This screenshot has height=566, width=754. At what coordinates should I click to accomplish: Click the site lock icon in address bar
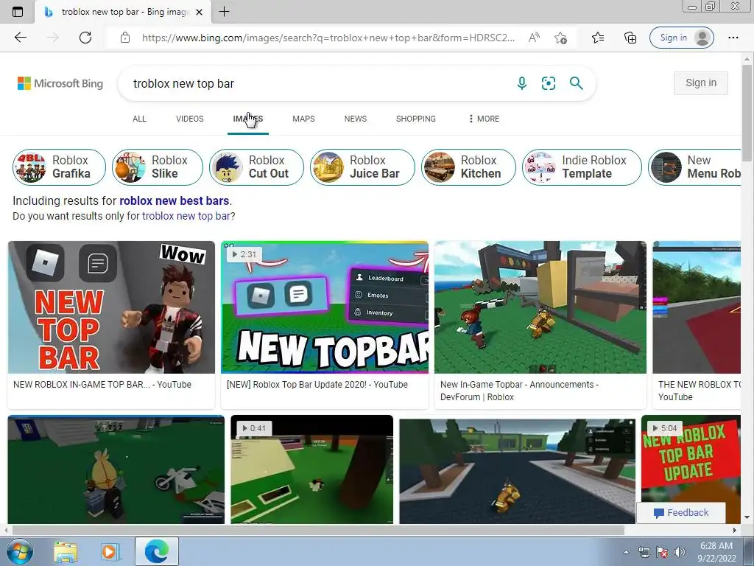pos(125,38)
